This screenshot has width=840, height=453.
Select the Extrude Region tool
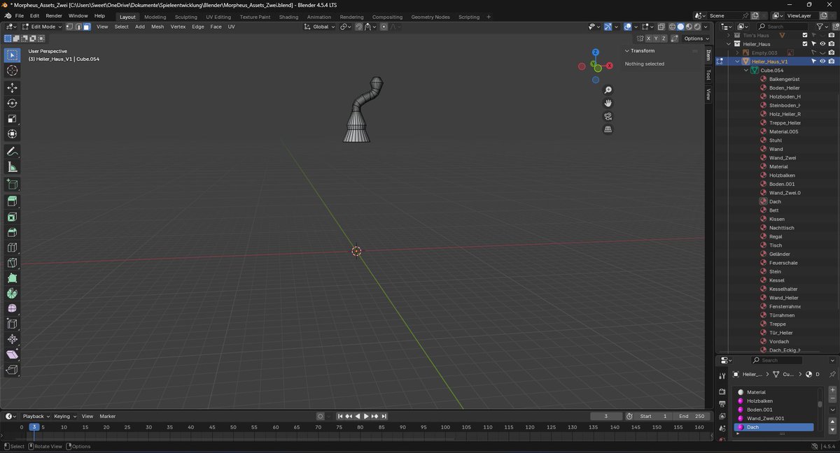(12, 201)
